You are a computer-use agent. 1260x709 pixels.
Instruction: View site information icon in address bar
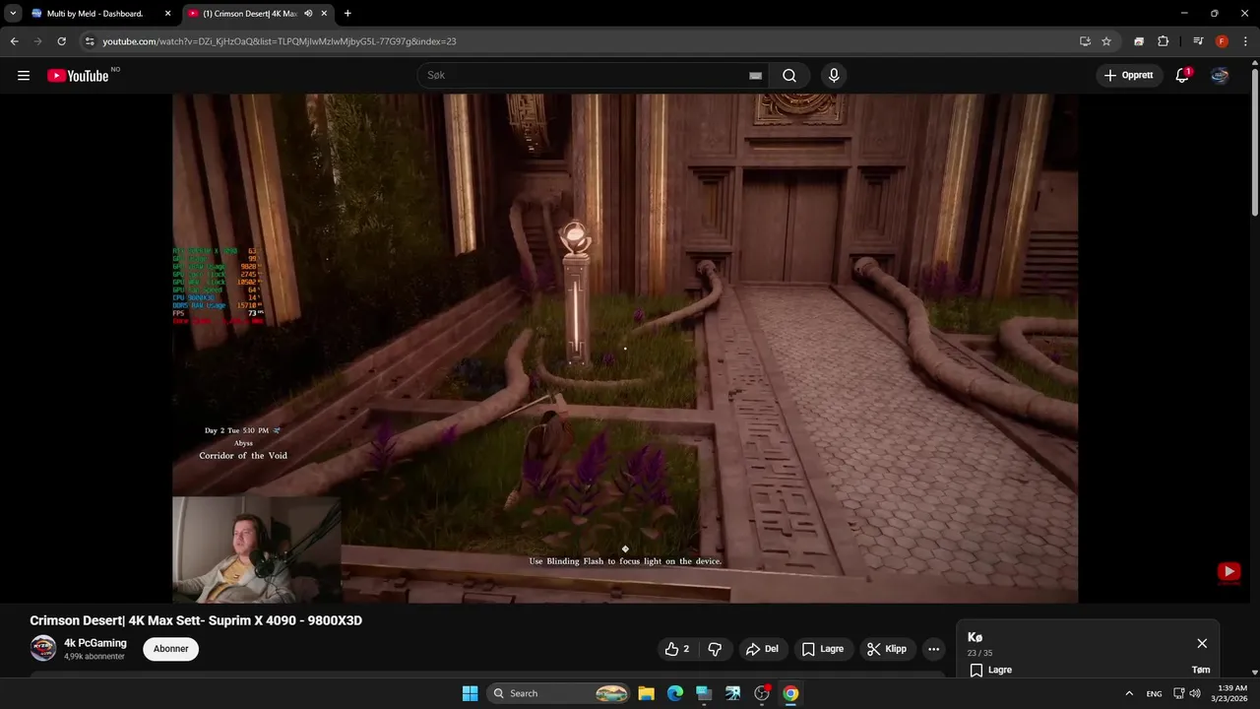pos(90,41)
